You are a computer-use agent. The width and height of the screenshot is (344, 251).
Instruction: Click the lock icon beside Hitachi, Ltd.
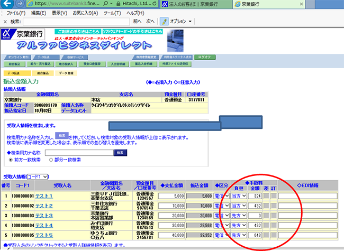click(x=118, y=4)
